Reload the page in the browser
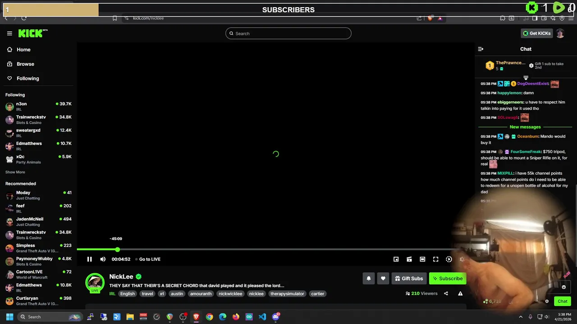Image resolution: width=577 pixels, height=324 pixels. coord(24,18)
